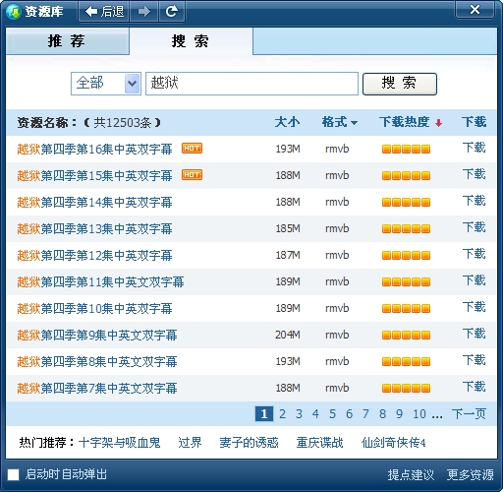The image size is (503, 492).
Task: Open 越狱第四季第14集中英双字幕
Action: (94, 203)
